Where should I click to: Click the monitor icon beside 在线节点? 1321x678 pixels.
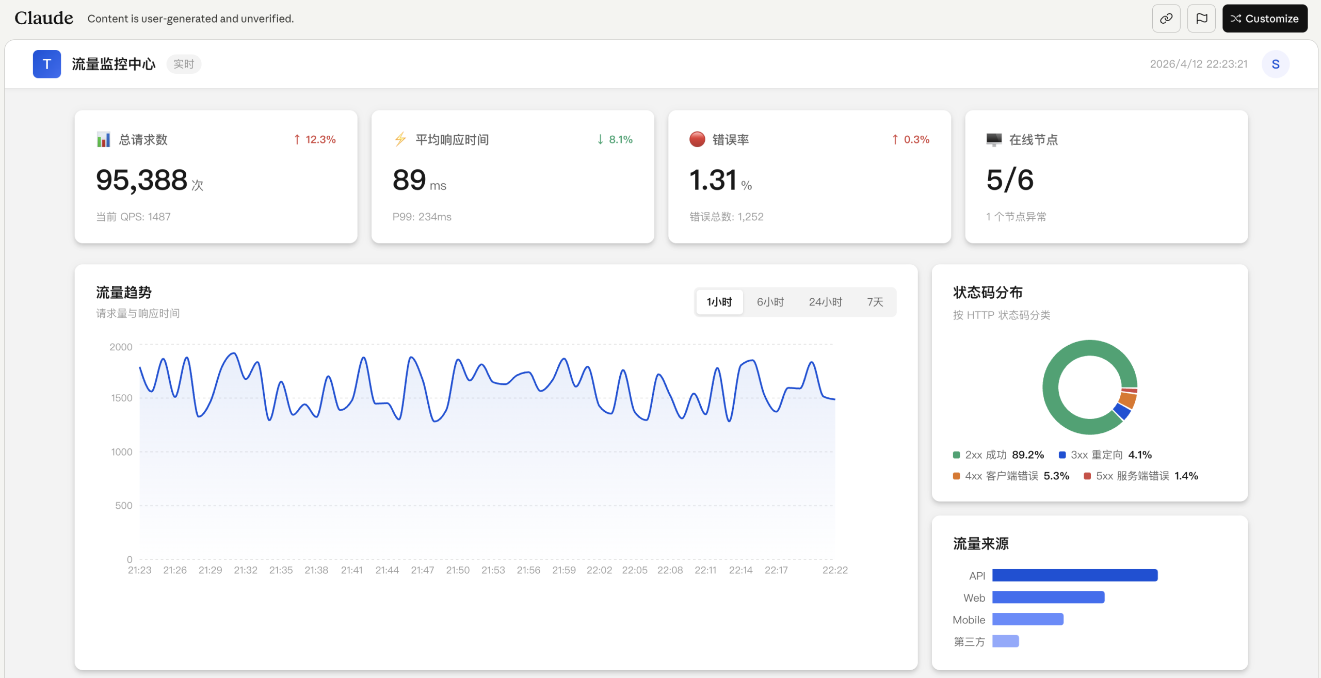click(x=994, y=139)
